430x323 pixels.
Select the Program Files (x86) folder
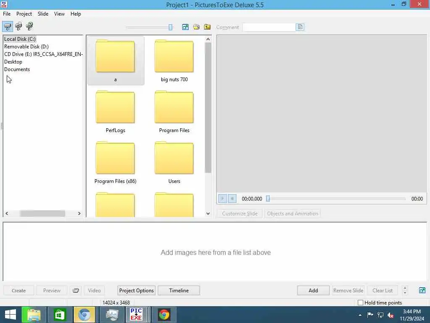(115, 162)
